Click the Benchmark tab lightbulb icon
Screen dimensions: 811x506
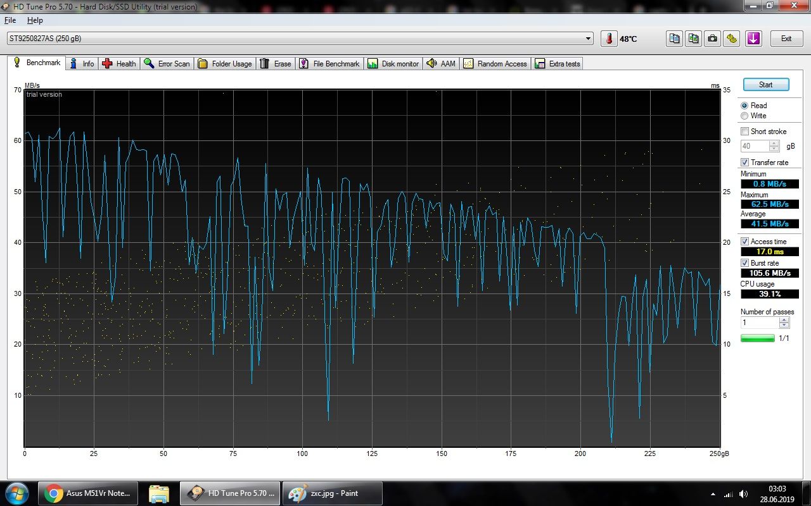16,63
